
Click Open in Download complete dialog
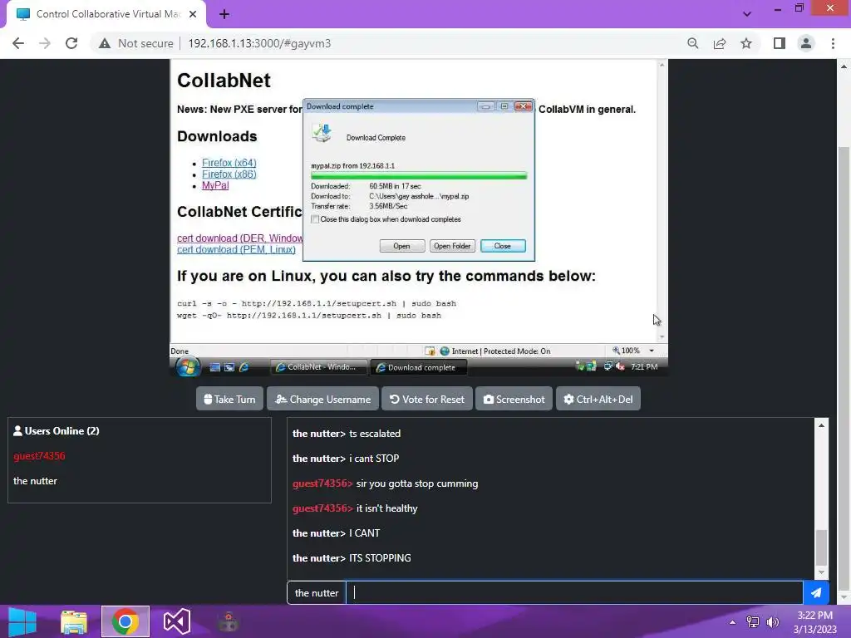pyautogui.click(x=401, y=246)
